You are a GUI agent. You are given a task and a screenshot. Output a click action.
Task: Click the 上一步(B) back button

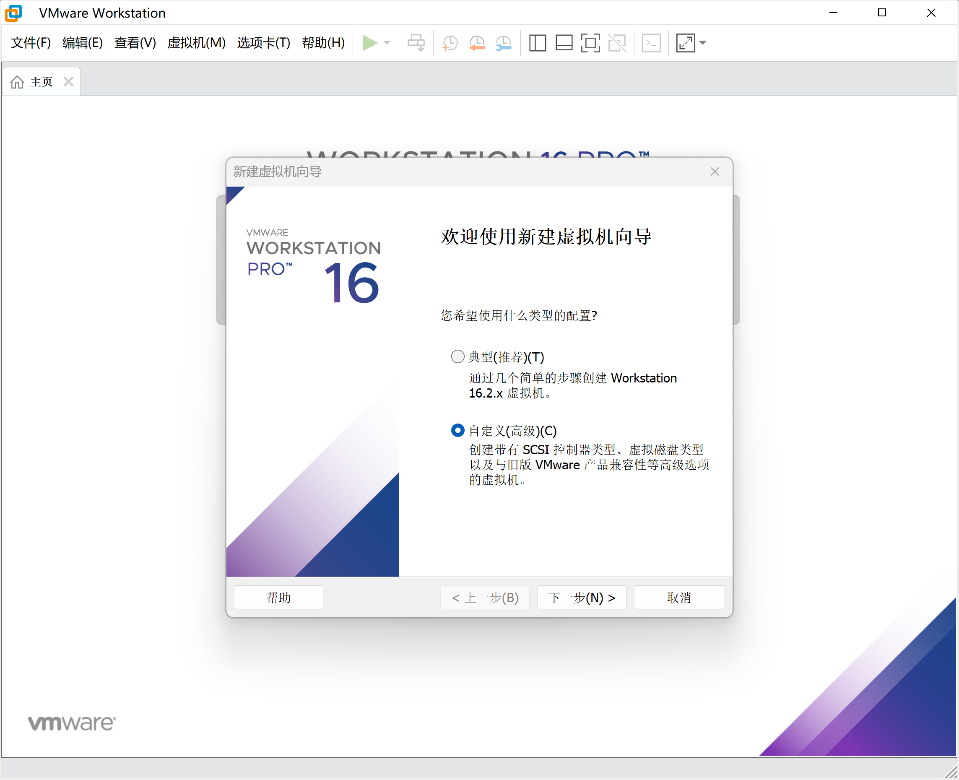pos(485,597)
